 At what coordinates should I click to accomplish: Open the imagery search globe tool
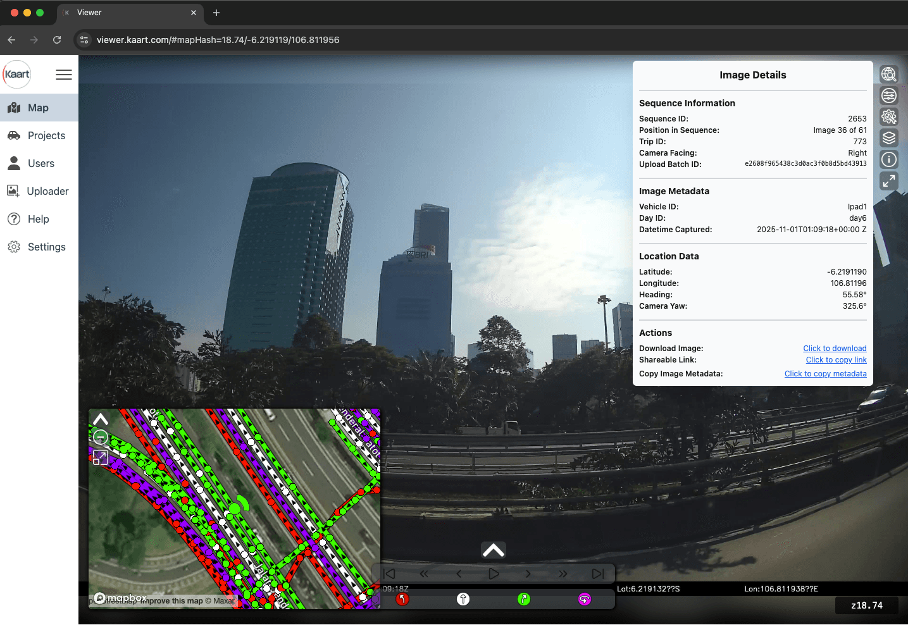coord(888,74)
